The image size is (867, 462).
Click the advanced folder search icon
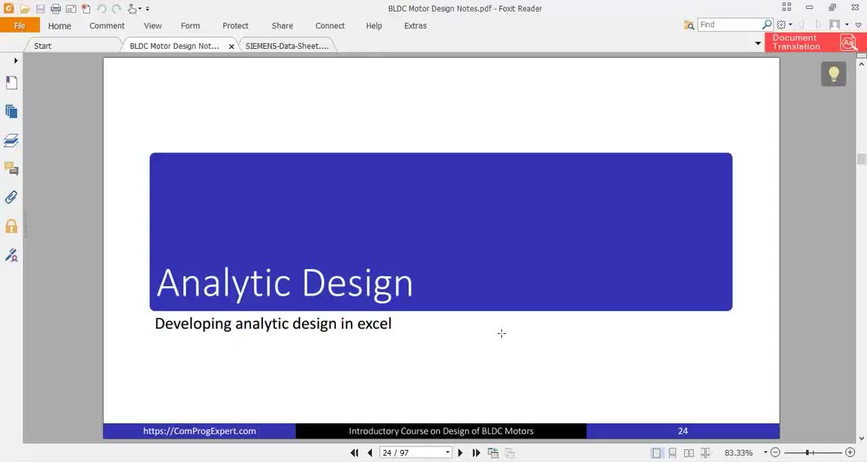689,25
